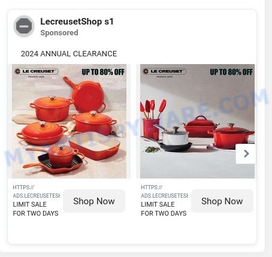
Task: Open the LecreusetShop s1 page name
Action: [x=77, y=22]
